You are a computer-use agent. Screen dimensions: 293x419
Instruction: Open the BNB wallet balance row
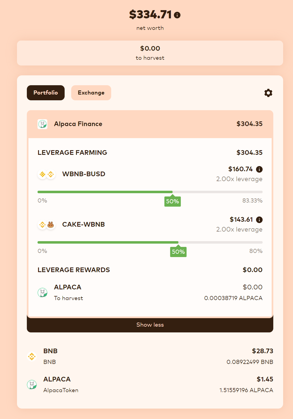pos(150,357)
